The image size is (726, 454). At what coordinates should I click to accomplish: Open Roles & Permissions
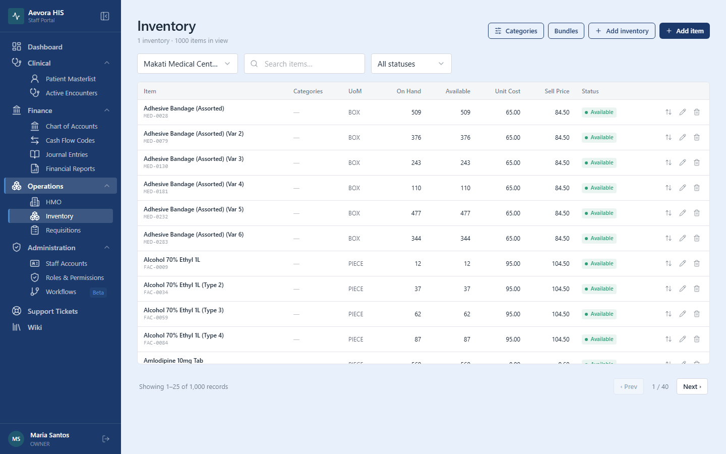[60, 277]
